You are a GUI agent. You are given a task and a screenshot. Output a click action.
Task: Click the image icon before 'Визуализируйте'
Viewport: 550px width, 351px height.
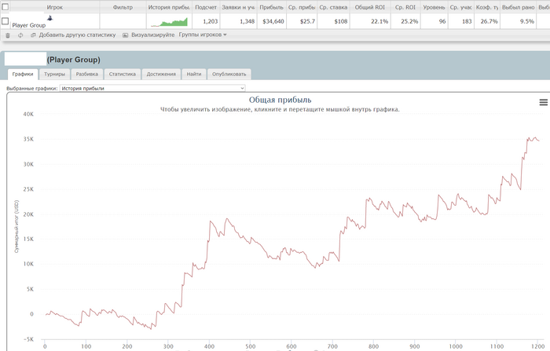tap(125, 35)
